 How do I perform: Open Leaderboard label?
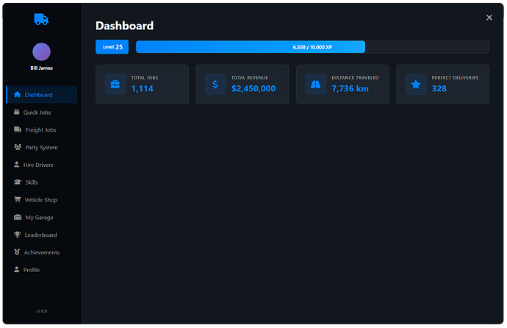click(x=40, y=235)
